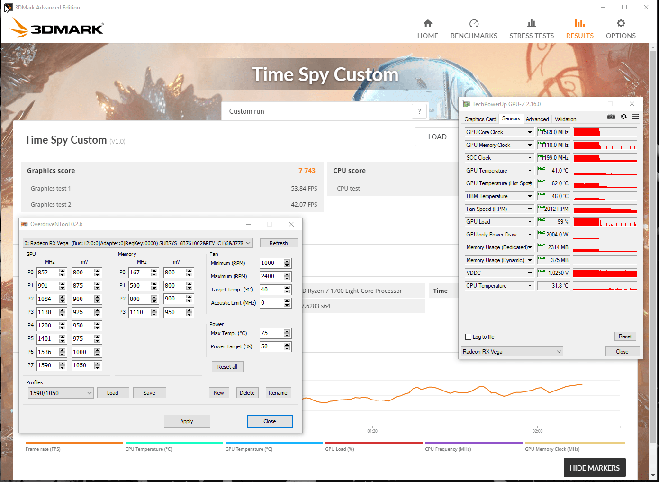The width and height of the screenshot is (659, 482).
Task: Click the 3DMark title bar app icon
Action: [9, 8]
